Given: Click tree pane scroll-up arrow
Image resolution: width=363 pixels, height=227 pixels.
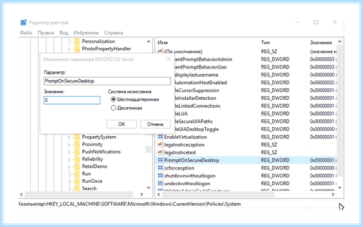Looking at the screenshot, I should coord(148,41).
